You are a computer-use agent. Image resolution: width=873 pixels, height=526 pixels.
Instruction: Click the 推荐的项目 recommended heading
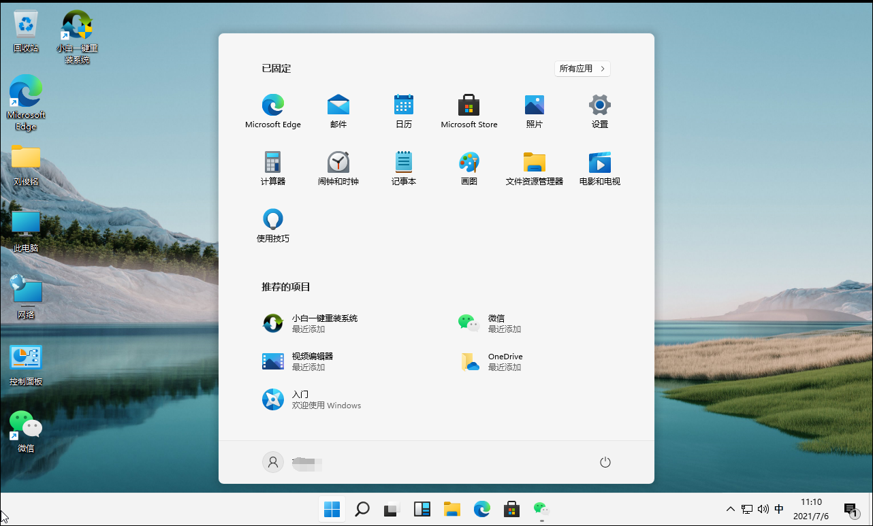(x=286, y=287)
